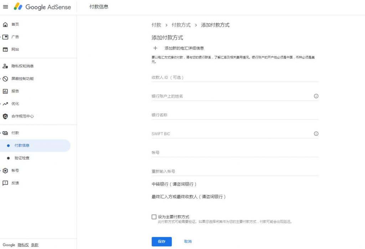Click the 报告 reports chart icon
Viewport: 365px width, 249px height.
point(5,92)
